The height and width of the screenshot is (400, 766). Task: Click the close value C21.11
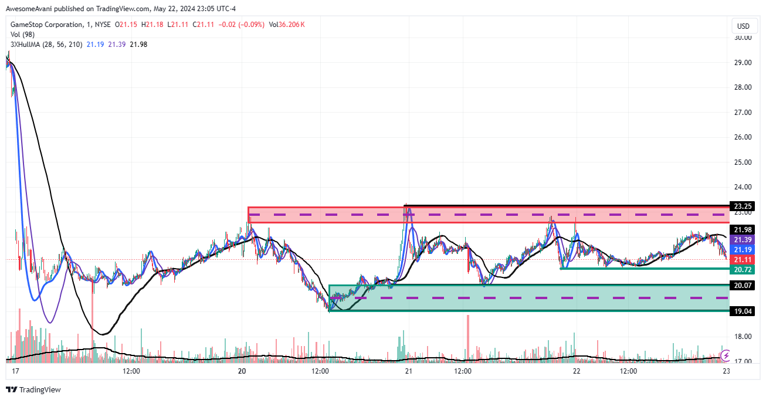tap(202, 25)
